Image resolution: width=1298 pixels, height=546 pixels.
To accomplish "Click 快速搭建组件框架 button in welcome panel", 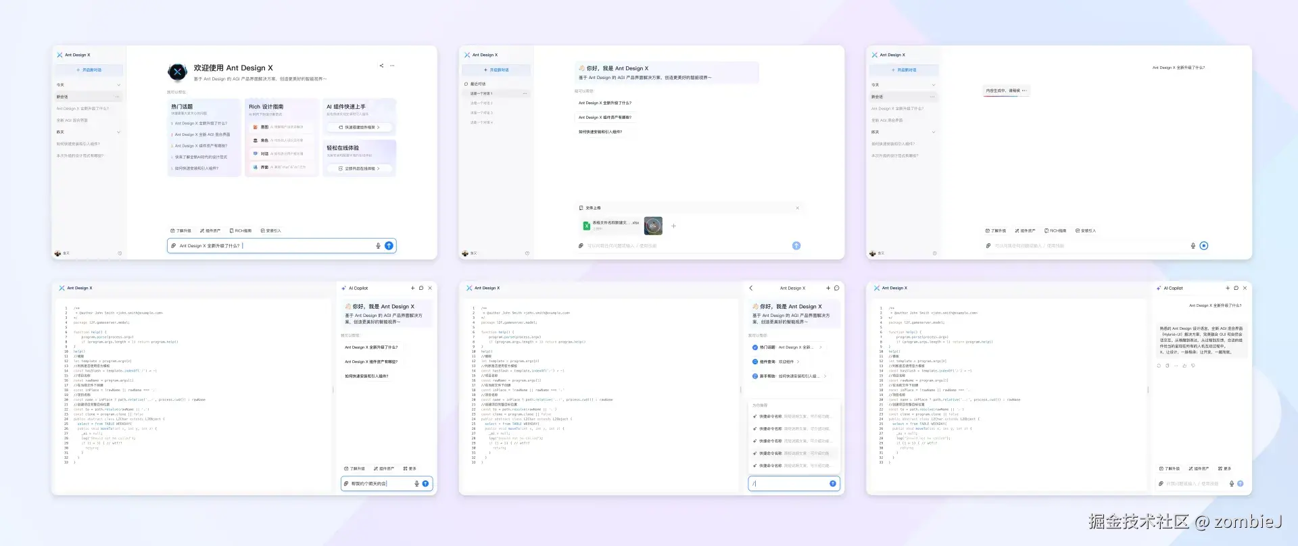I will pyautogui.click(x=360, y=127).
